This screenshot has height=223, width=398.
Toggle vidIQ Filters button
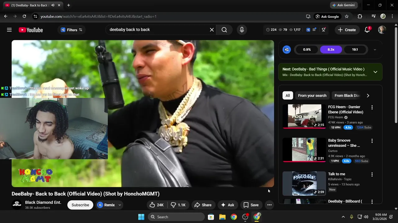(72, 30)
